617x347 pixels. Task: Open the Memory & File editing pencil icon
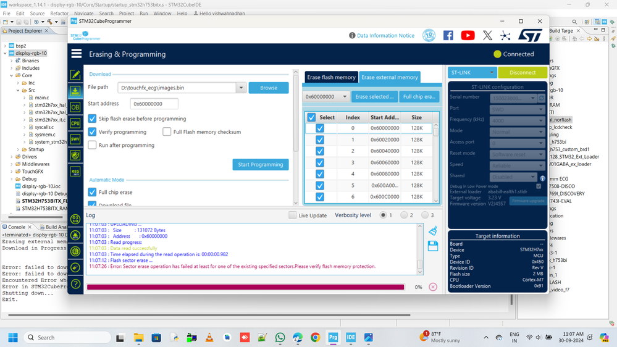click(x=75, y=75)
